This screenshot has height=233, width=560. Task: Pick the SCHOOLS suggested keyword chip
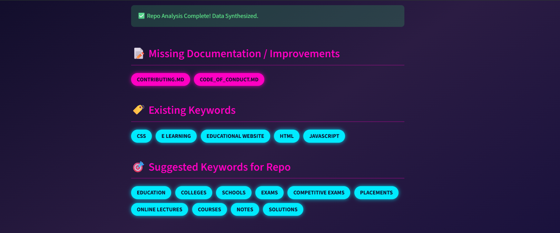point(234,193)
